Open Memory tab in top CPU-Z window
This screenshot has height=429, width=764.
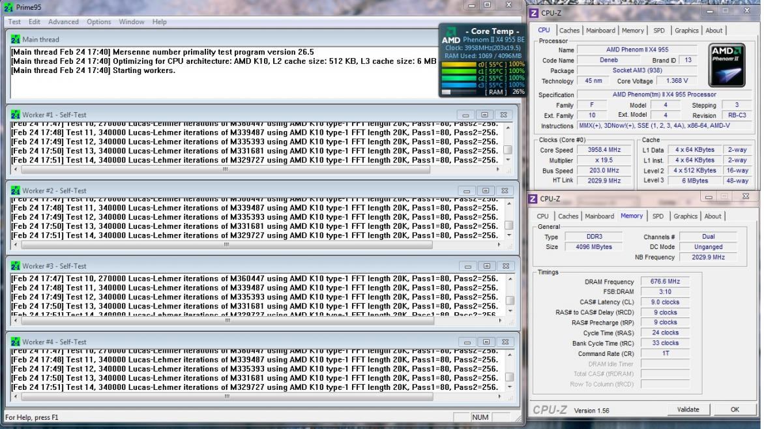pyautogui.click(x=632, y=30)
